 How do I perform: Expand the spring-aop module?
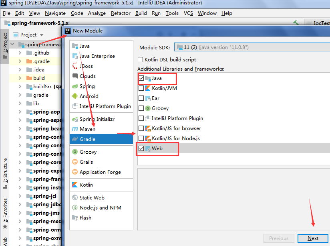click(20, 112)
